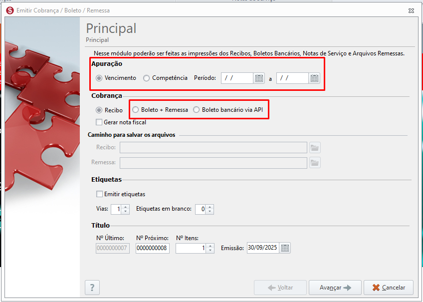Click the help question mark button
The height and width of the screenshot is (302, 423).
[x=92, y=288]
